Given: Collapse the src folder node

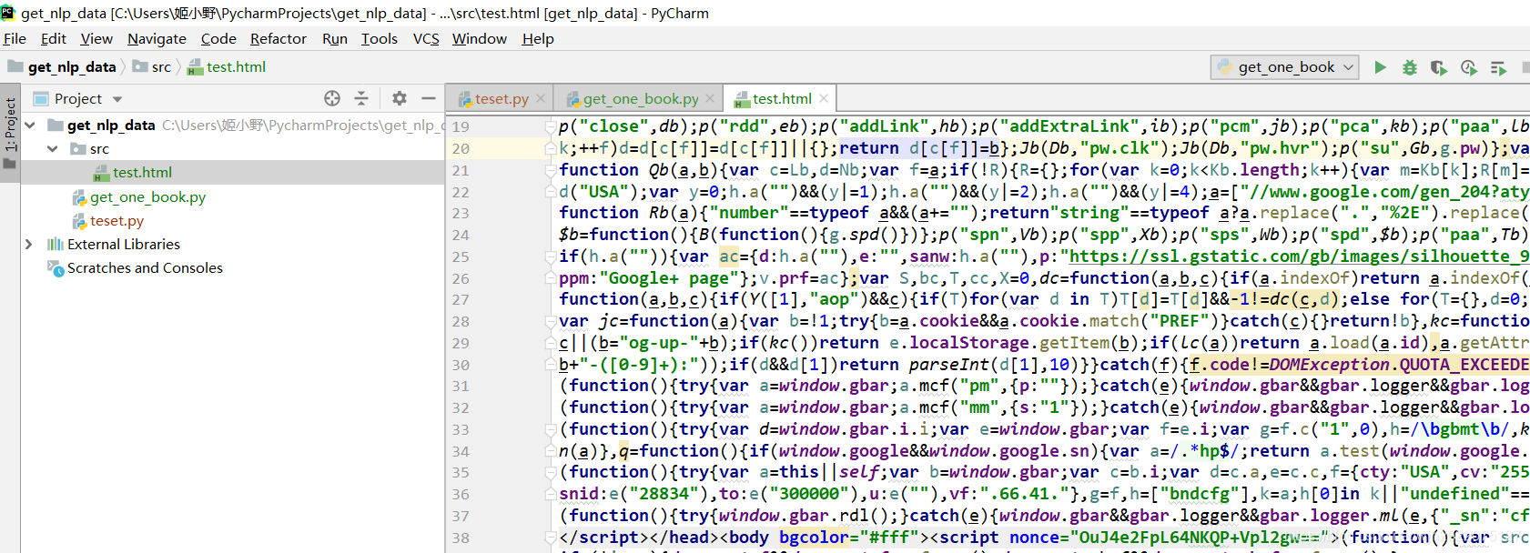Looking at the screenshot, I should click(53, 149).
